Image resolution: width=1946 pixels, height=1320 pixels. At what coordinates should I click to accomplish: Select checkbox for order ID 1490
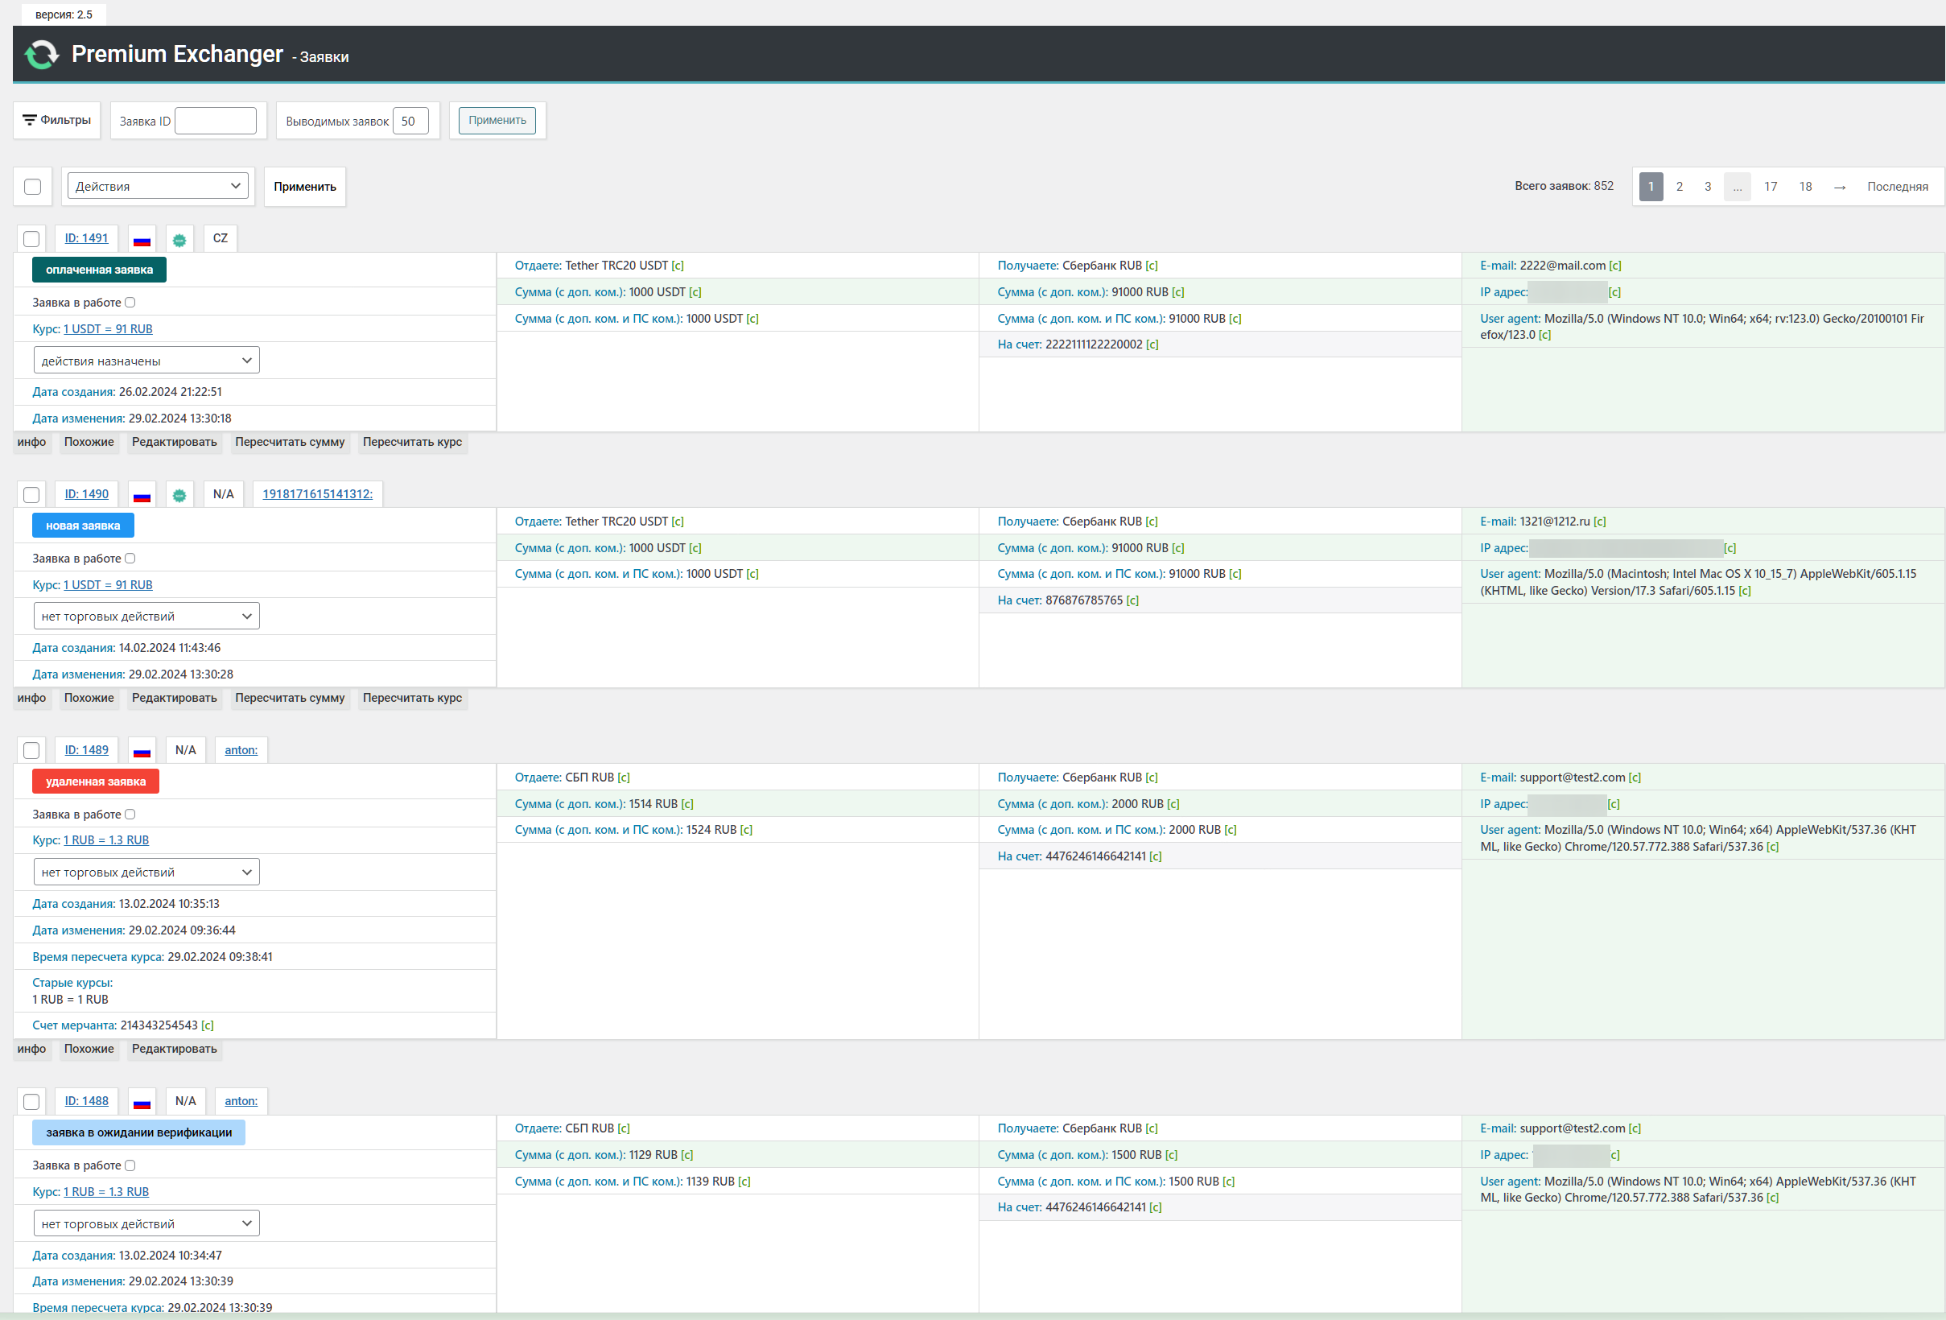[x=32, y=495]
